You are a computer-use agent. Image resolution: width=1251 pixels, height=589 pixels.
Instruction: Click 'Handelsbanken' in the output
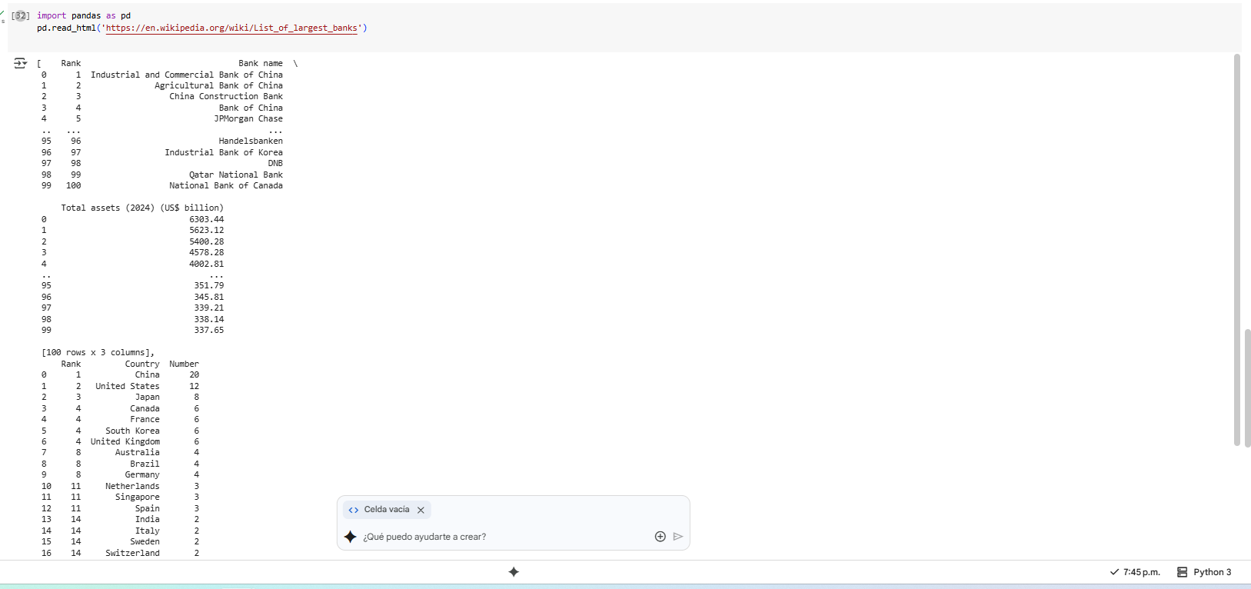pos(251,141)
